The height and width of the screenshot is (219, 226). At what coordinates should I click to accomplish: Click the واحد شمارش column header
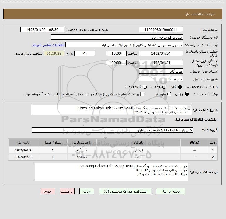pyautogui.click(x=82, y=143)
